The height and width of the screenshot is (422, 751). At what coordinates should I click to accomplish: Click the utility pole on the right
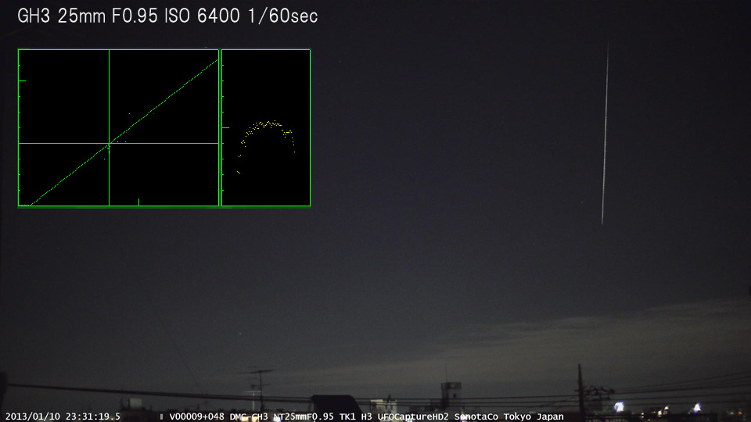[x=580, y=387]
